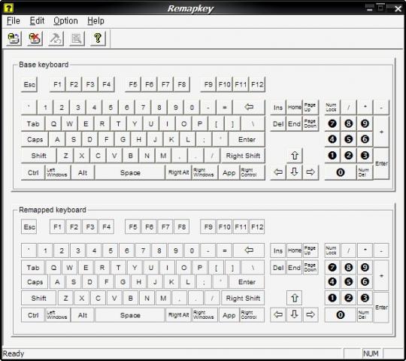Select numpad 9 on the Remapped keyboard
This screenshot has height=361, width=406.
[x=365, y=267]
